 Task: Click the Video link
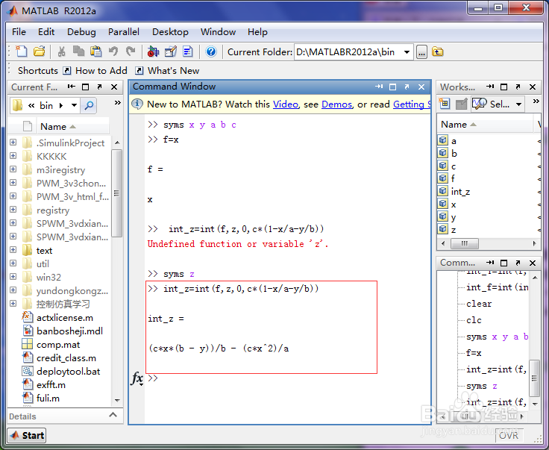coord(286,104)
